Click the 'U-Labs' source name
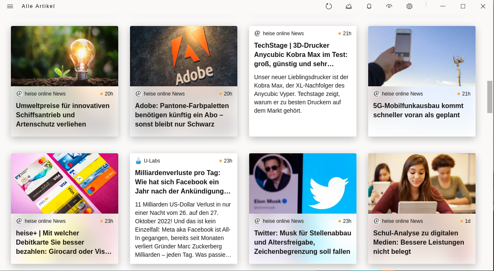The height and width of the screenshot is (271, 494). pyautogui.click(x=152, y=161)
